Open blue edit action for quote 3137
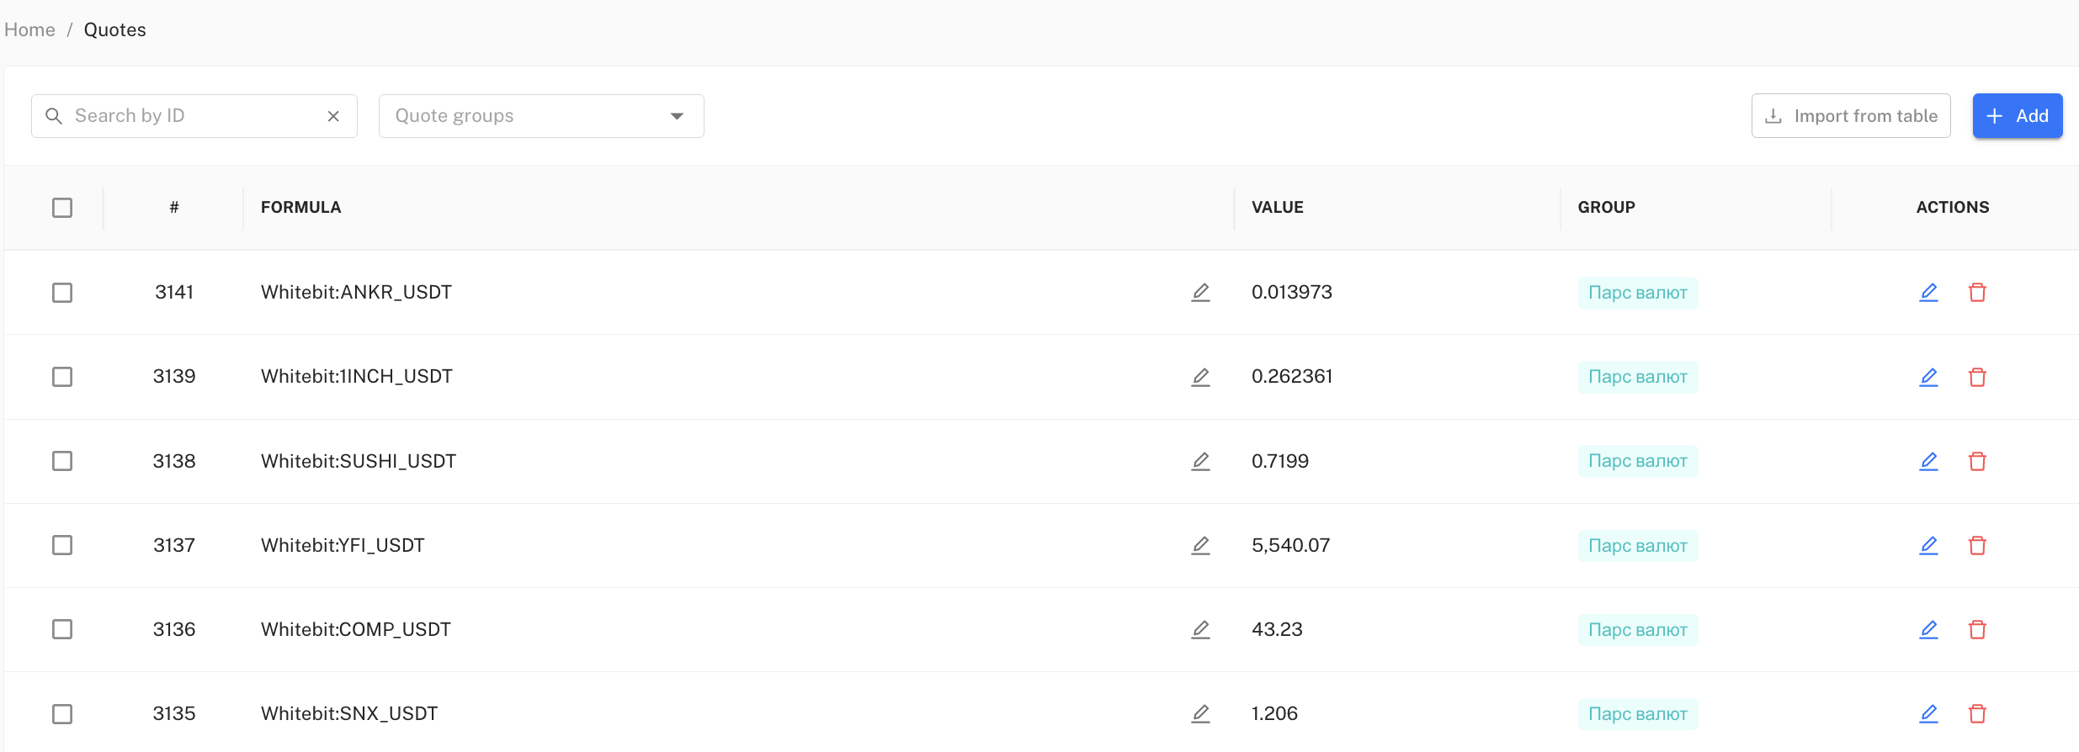This screenshot has height=752, width=2079. click(x=1928, y=545)
